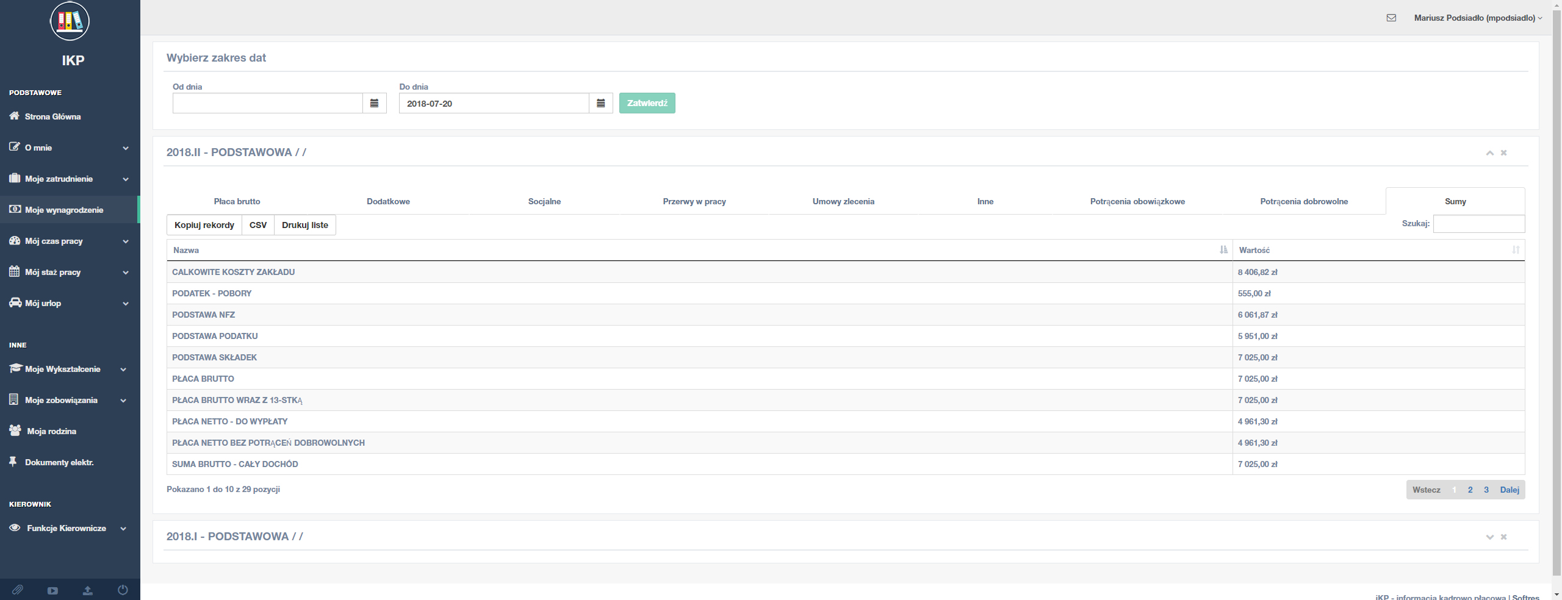Click the paperclip icon in sidebar footer
This screenshot has height=600, width=1562.
pyautogui.click(x=18, y=590)
